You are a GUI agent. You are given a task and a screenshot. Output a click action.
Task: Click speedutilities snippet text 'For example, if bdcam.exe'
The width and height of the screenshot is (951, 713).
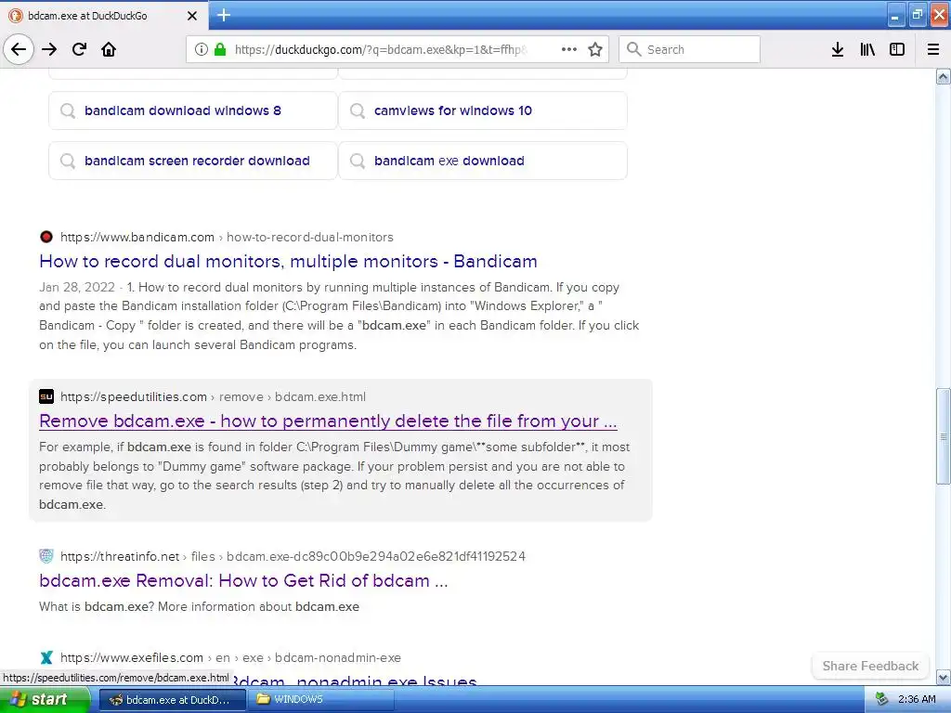(x=115, y=447)
